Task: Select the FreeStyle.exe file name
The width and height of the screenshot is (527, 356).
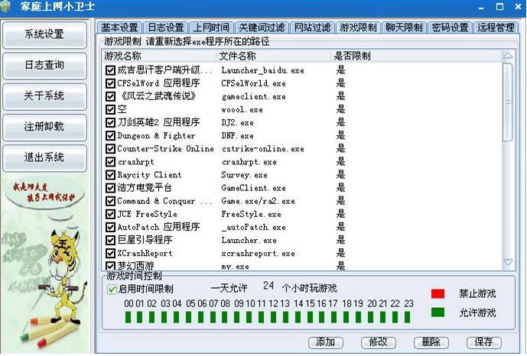Action: pyautogui.click(x=252, y=214)
